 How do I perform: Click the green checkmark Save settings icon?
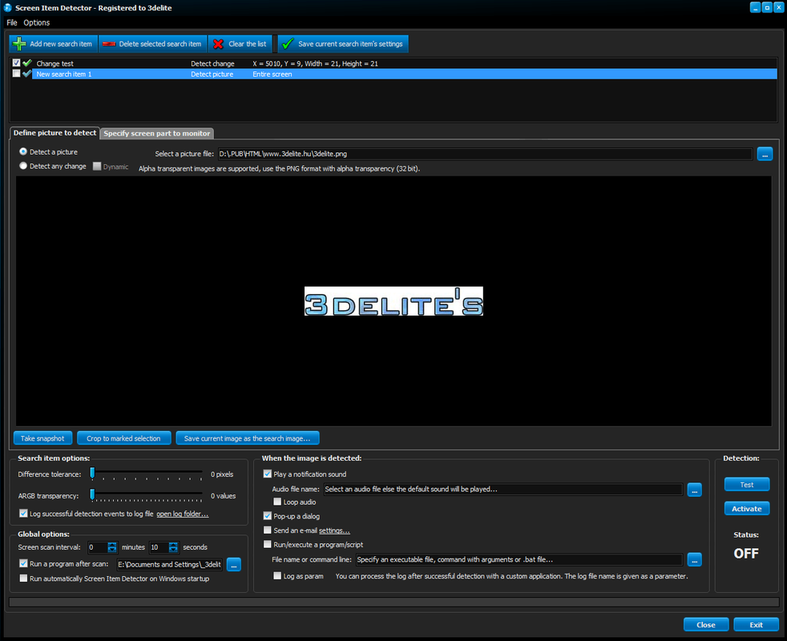tap(288, 44)
